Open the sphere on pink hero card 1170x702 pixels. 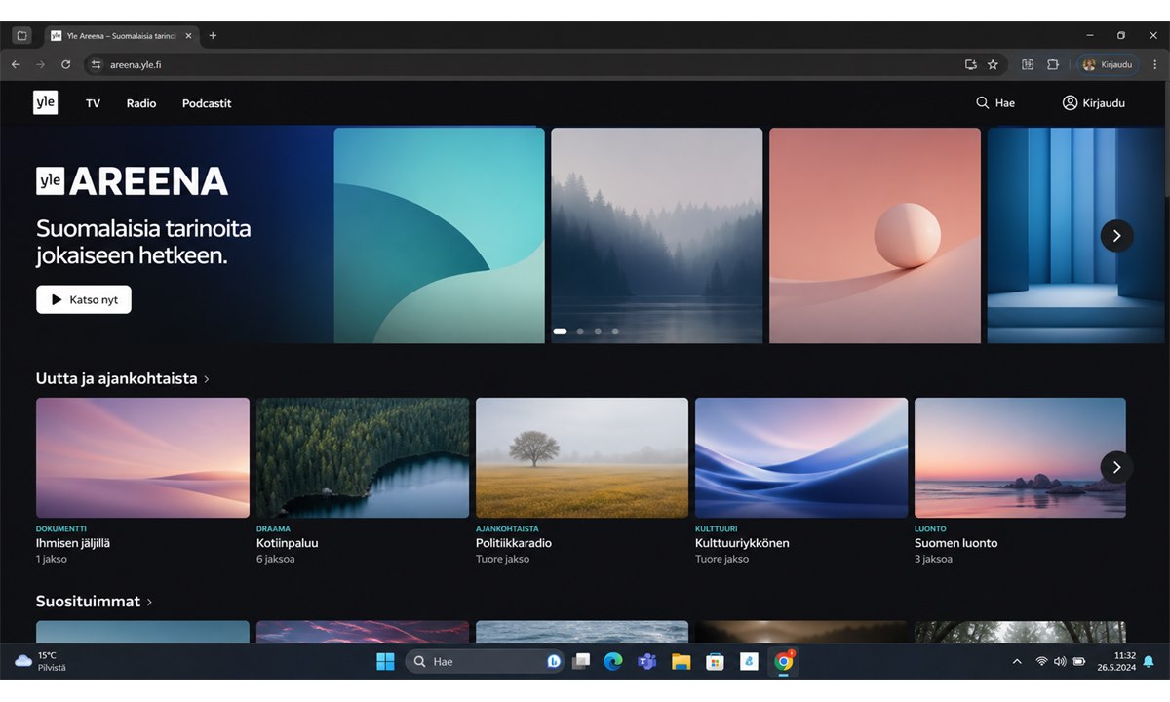click(x=875, y=235)
